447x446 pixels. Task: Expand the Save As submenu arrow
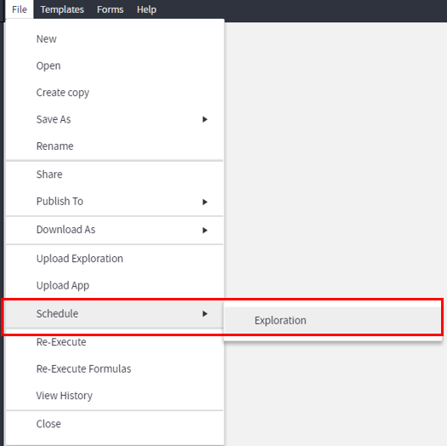point(205,119)
